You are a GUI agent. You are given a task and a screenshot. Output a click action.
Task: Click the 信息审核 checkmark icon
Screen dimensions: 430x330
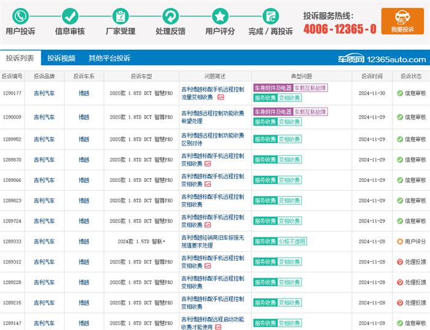pyautogui.click(x=70, y=16)
